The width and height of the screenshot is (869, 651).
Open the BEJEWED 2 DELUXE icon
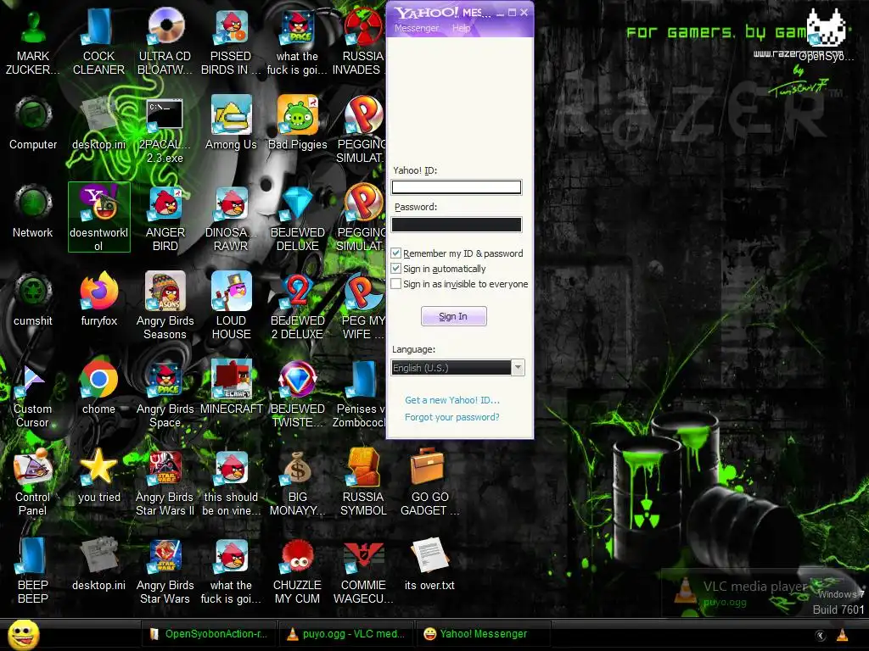(x=298, y=291)
